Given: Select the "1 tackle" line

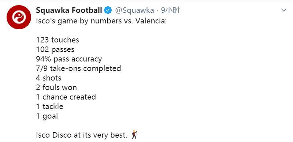Looking at the screenshot, I should click(x=49, y=106).
